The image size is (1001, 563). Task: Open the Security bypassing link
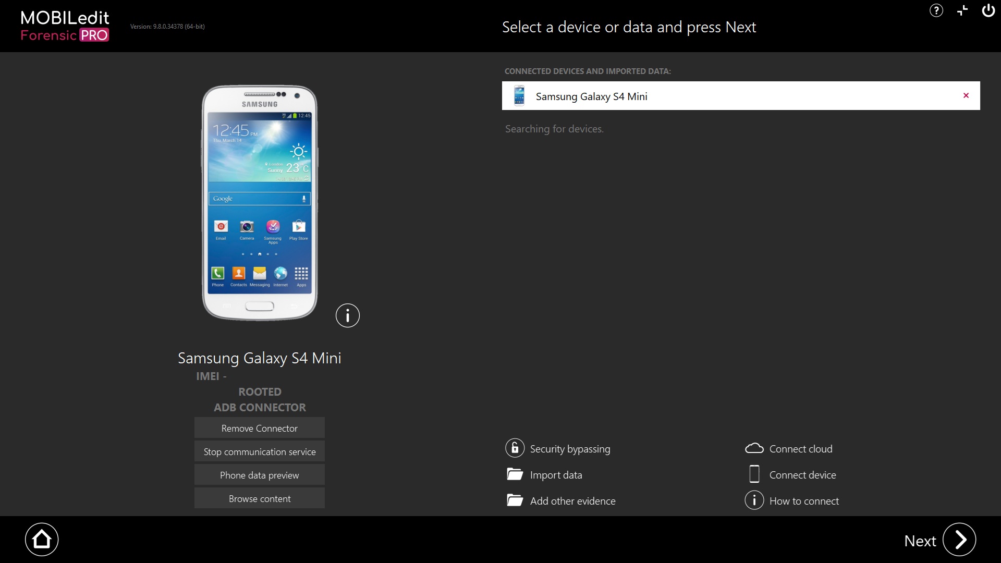click(x=570, y=449)
